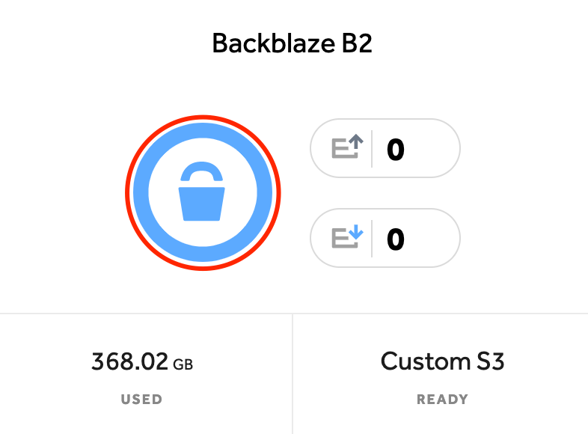Click the horizontal line above the storage stats
Screen dimensions: 588x434
pyautogui.click(x=294, y=314)
